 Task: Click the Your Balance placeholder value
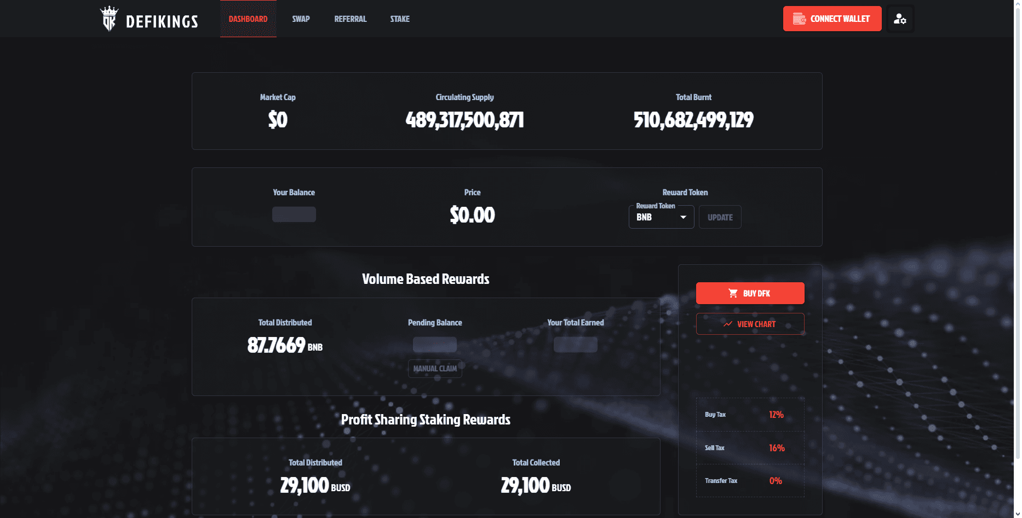pos(294,214)
